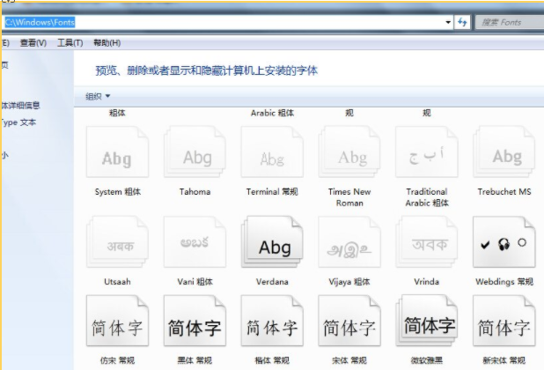Select the Terminal 常规 font icon
Screen dimensions: 544x370
272,152
